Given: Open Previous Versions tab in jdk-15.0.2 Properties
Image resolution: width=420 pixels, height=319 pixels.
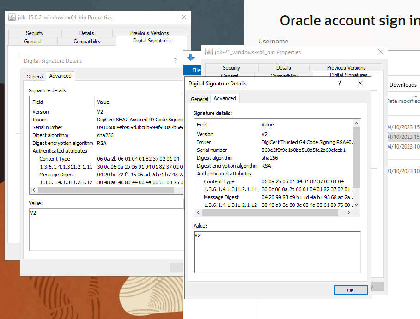Looking at the screenshot, I should click(149, 33).
